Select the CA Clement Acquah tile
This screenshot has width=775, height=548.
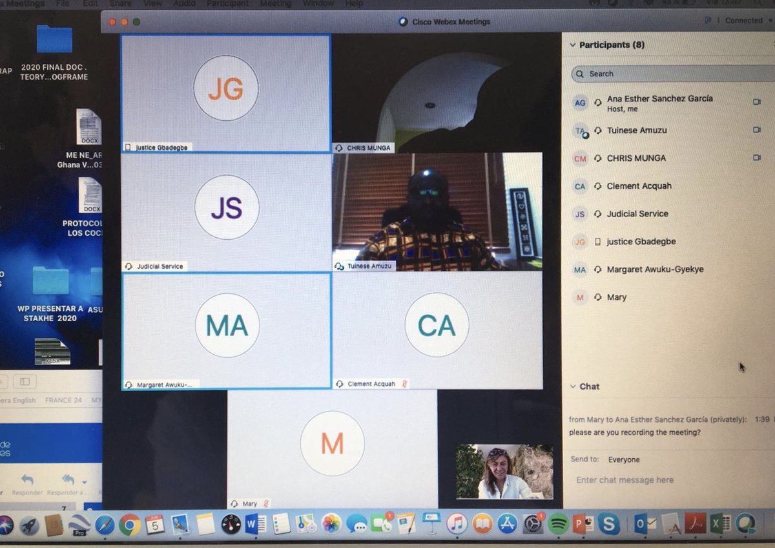coord(437,330)
